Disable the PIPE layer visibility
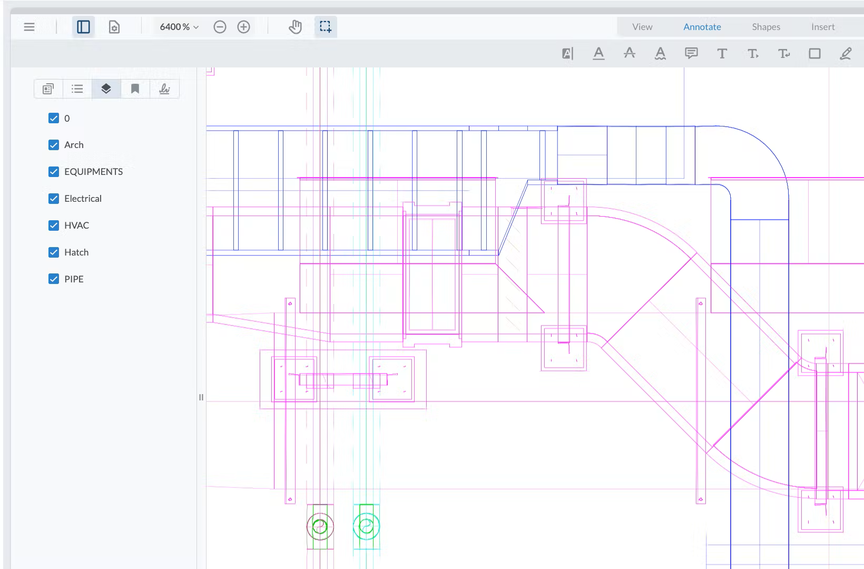 point(54,279)
